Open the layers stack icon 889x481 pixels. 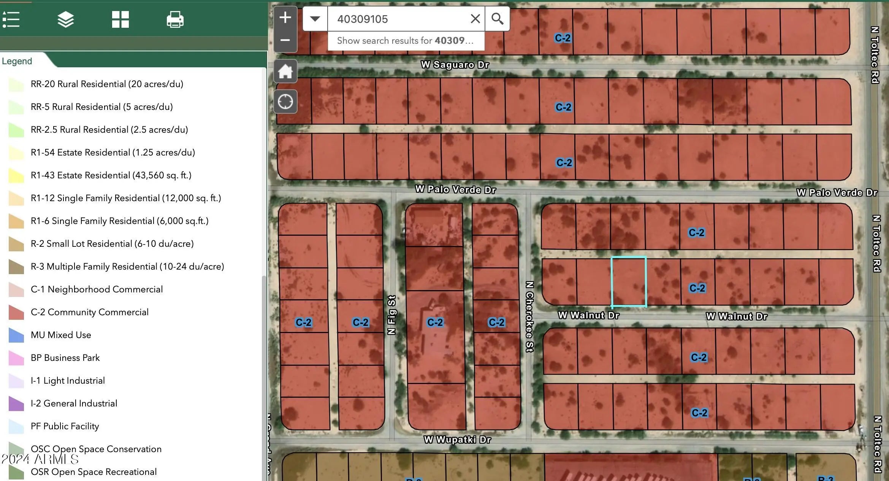tap(65, 19)
